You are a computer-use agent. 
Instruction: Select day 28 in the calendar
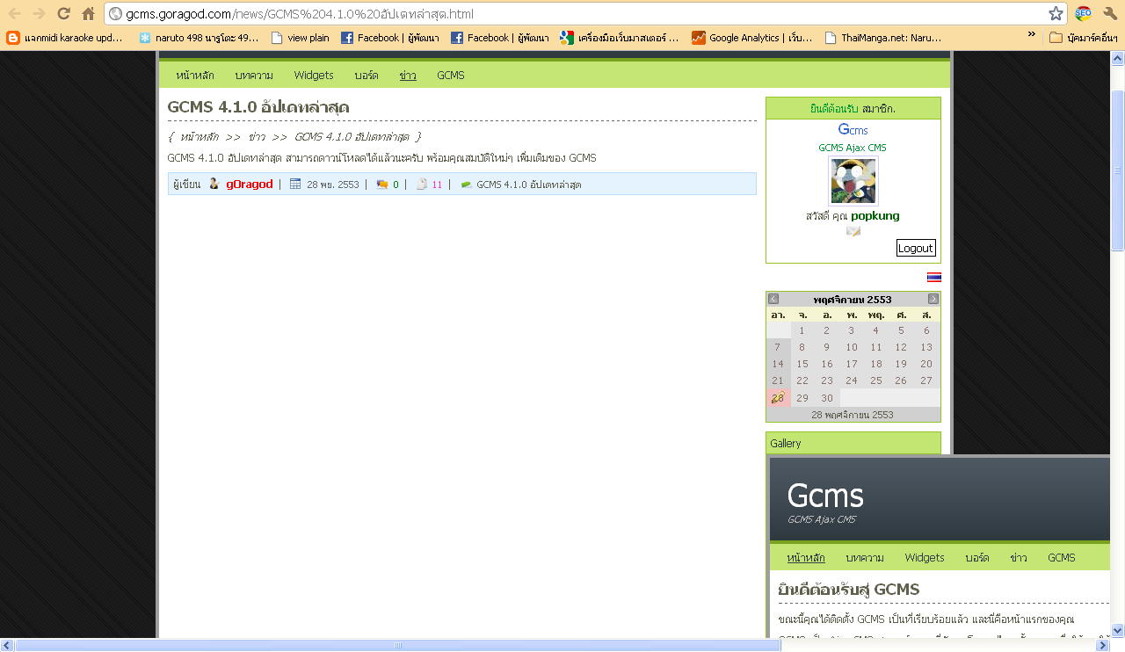778,397
